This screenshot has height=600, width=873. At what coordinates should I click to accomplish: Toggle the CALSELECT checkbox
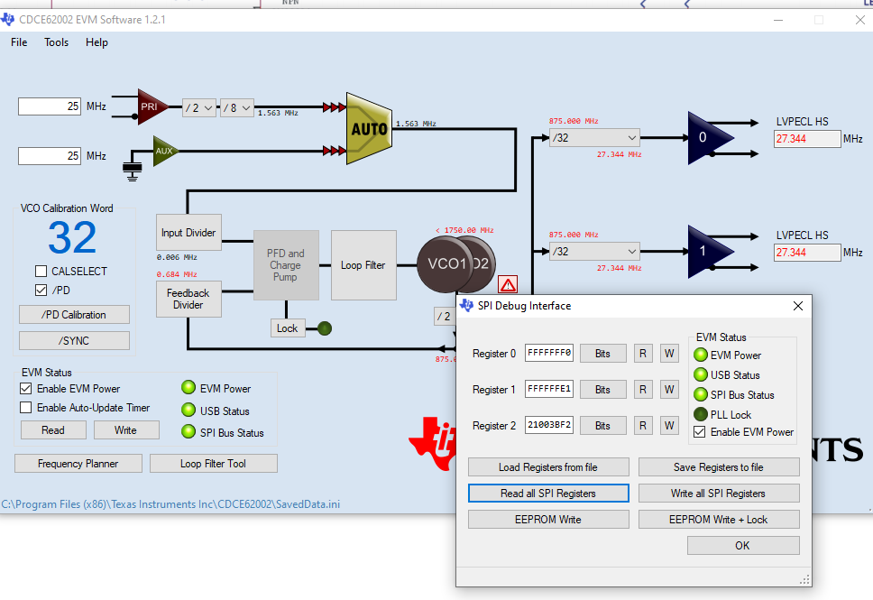point(41,272)
